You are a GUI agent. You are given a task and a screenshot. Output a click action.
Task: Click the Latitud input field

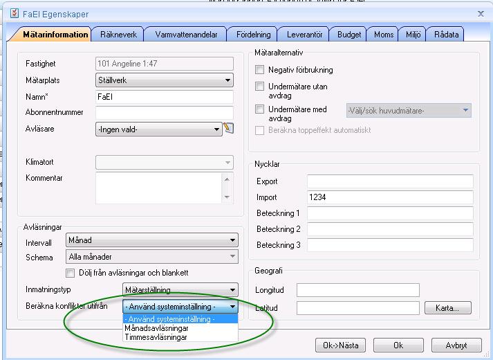pos(358,308)
